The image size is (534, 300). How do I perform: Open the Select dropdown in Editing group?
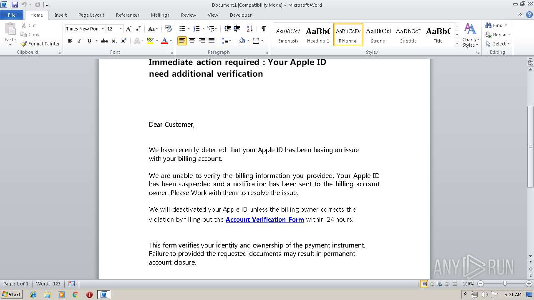[x=498, y=44]
